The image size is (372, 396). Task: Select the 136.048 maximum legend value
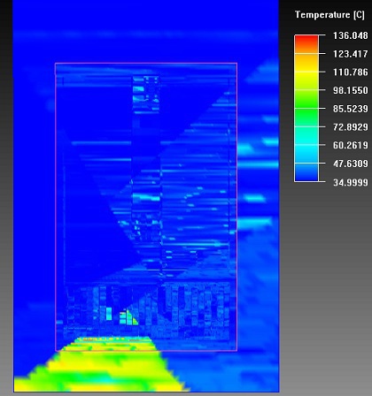(x=351, y=35)
